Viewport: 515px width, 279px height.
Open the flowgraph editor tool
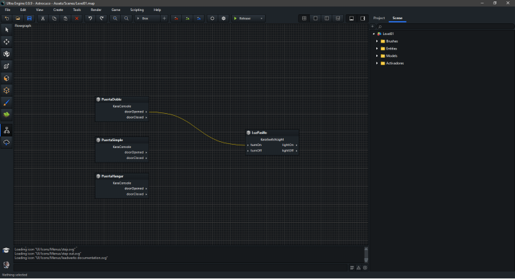7,130
